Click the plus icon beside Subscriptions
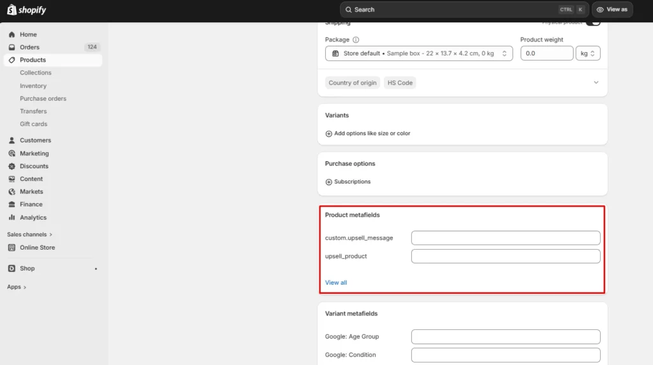Image resolution: width=653 pixels, height=365 pixels. click(x=329, y=182)
